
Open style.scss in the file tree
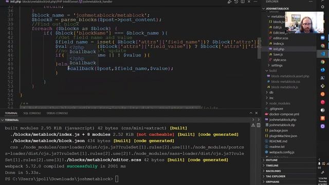pyautogui.click(x=280, y=60)
